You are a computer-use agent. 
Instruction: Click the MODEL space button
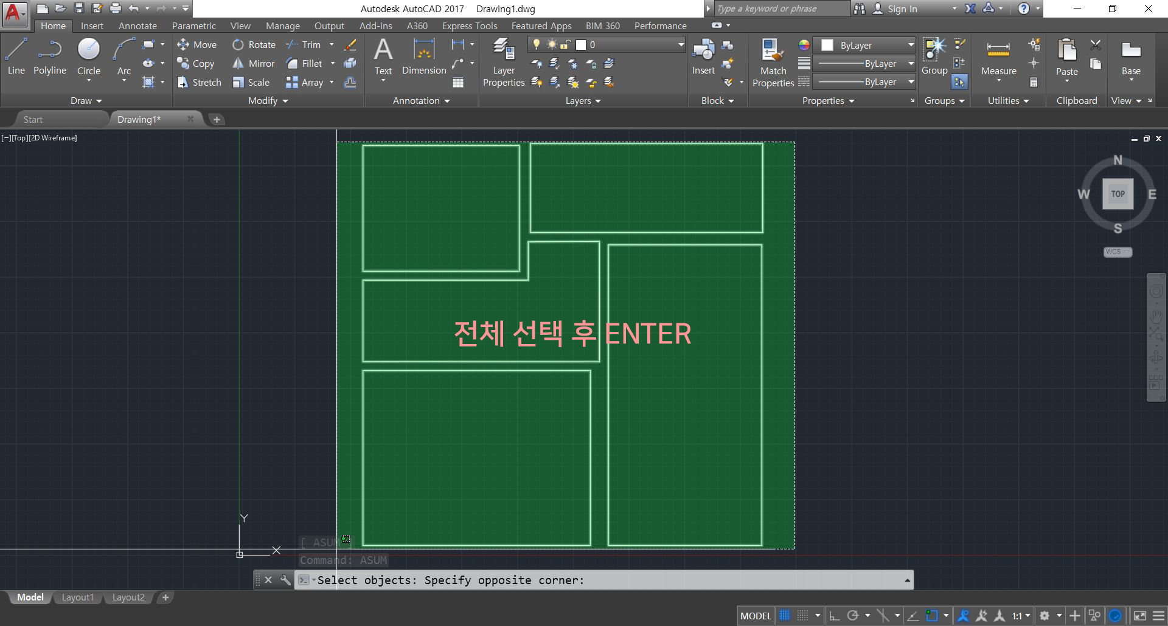[x=756, y=616]
